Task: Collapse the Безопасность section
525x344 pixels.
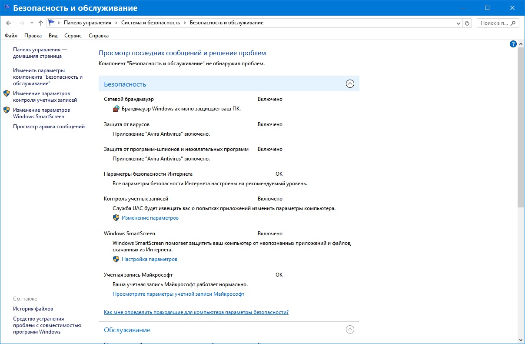Action: (350, 84)
